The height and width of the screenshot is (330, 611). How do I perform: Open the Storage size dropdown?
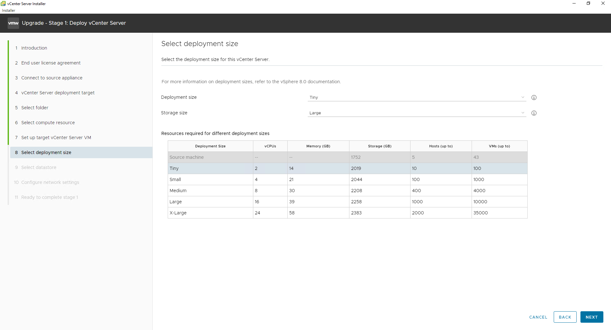tap(416, 113)
